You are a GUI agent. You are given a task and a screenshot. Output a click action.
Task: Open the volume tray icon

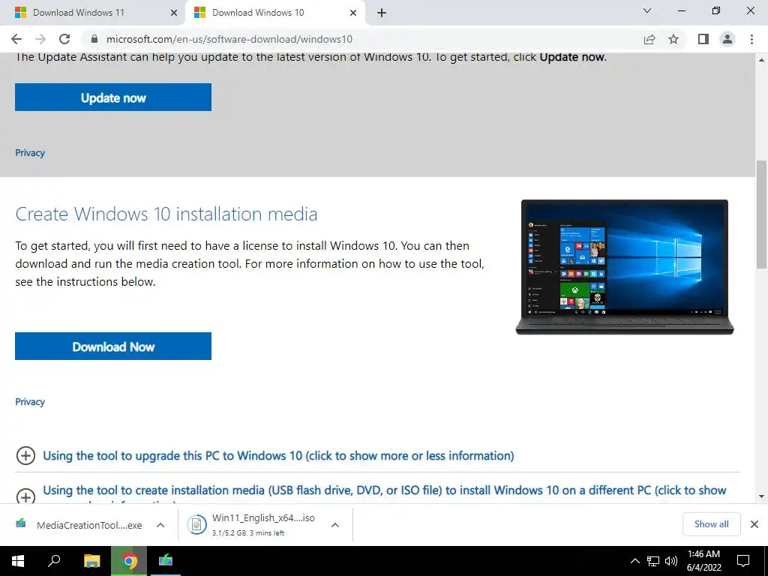tap(671, 561)
